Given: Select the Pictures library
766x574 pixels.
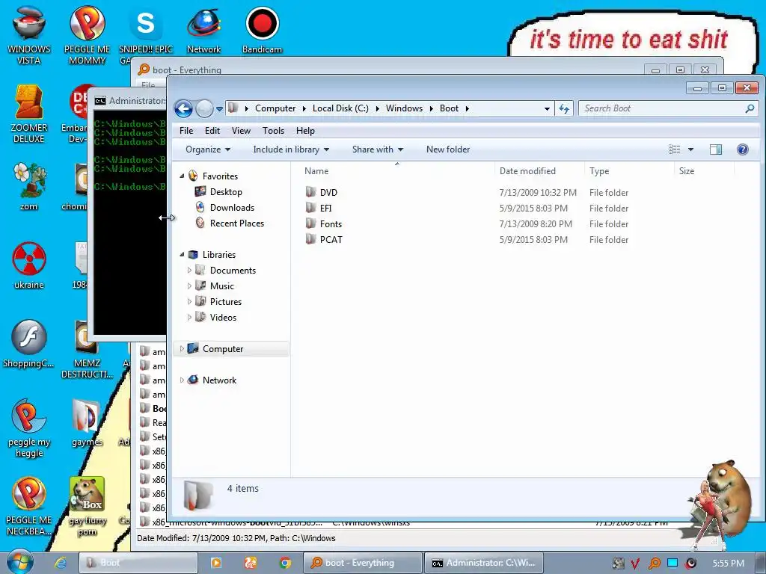Looking at the screenshot, I should point(225,302).
